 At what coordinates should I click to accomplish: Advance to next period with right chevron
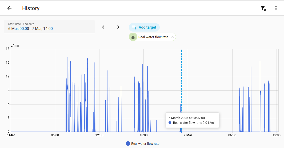pyautogui.click(x=118, y=27)
